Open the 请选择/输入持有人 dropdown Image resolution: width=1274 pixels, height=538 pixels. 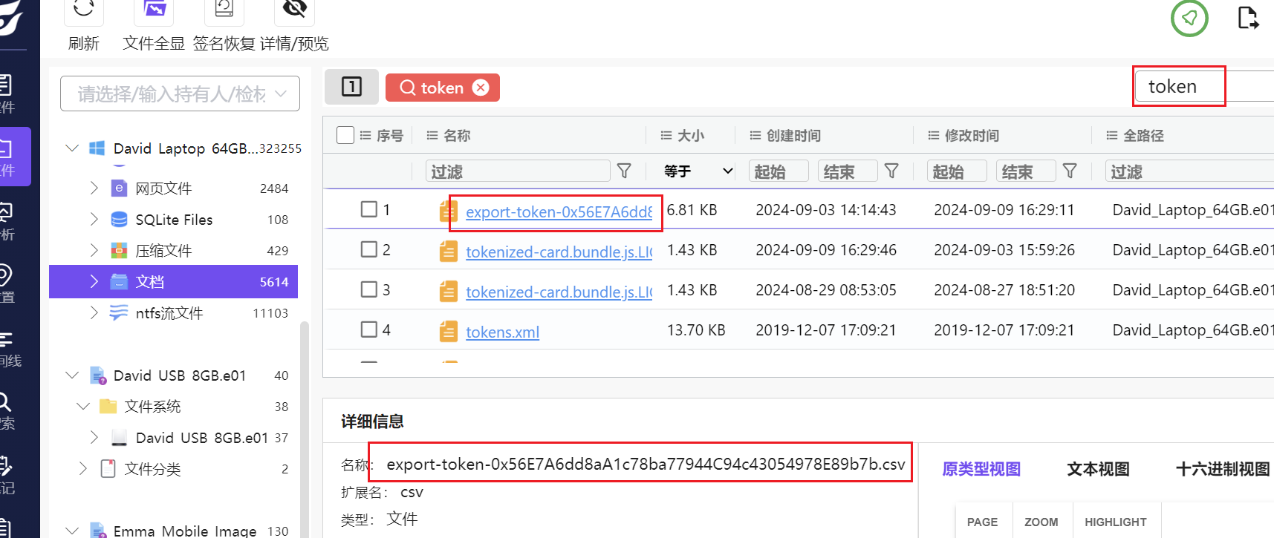pyautogui.click(x=180, y=94)
